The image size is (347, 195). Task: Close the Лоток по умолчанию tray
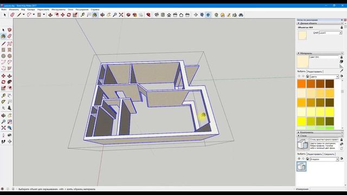345,20
